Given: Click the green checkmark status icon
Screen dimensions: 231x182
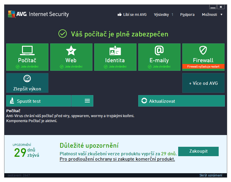Looking at the screenshot, I should (x=63, y=34).
